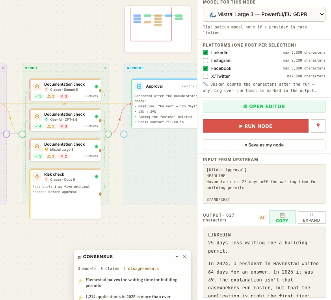Viewport: 331px width, 300px height.
Task: Uncheck the LinkedIn platform checkbox
Action: coord(205,52)
